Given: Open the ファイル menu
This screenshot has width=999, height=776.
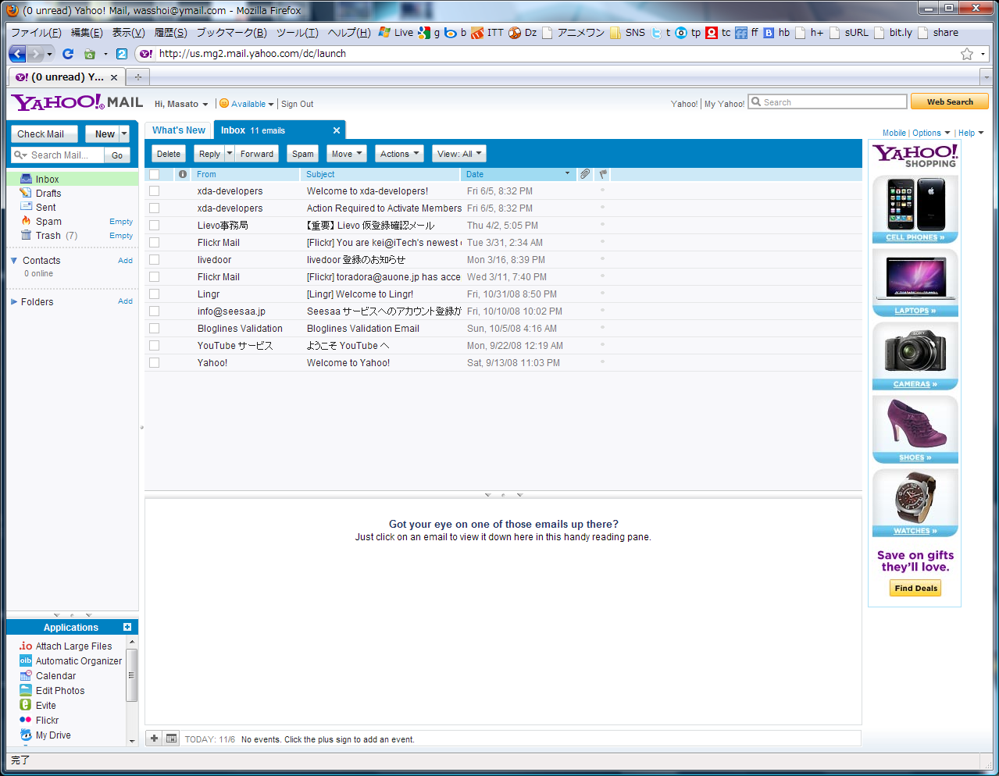Looking at the screenshot, I should [x=36, y=33].
